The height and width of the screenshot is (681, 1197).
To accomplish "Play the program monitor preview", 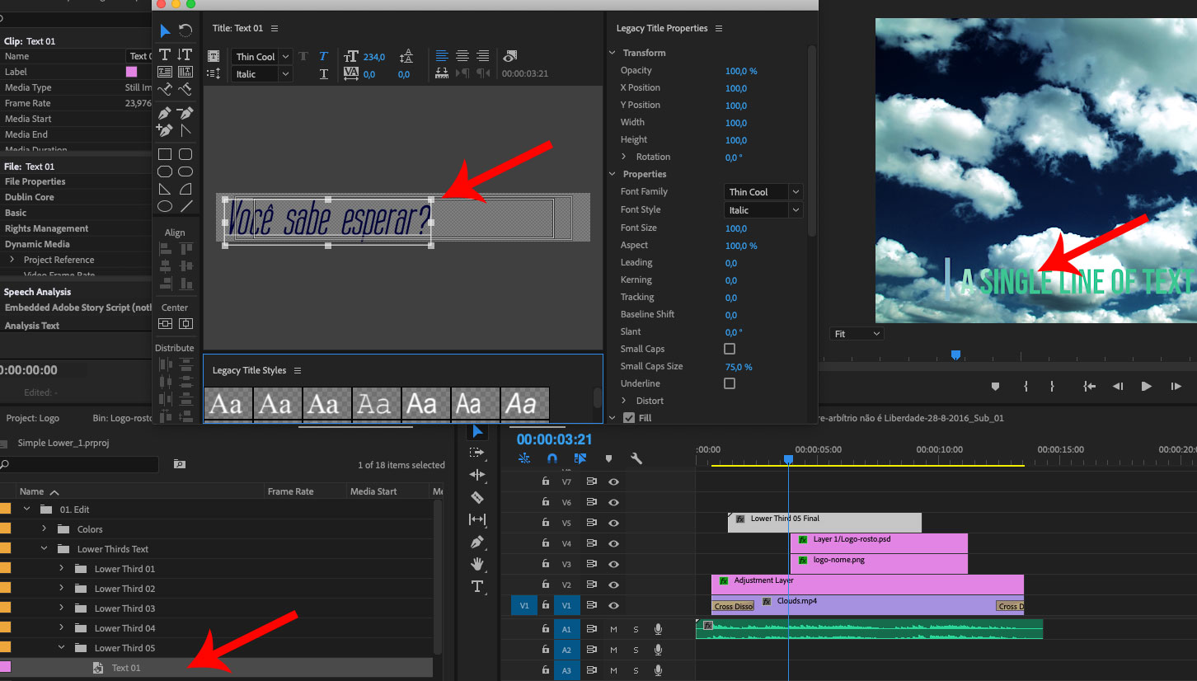I will click(x=1146, y=386).
